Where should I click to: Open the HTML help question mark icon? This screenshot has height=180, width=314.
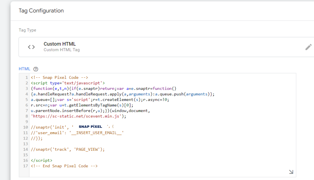[x=36, y=69]
